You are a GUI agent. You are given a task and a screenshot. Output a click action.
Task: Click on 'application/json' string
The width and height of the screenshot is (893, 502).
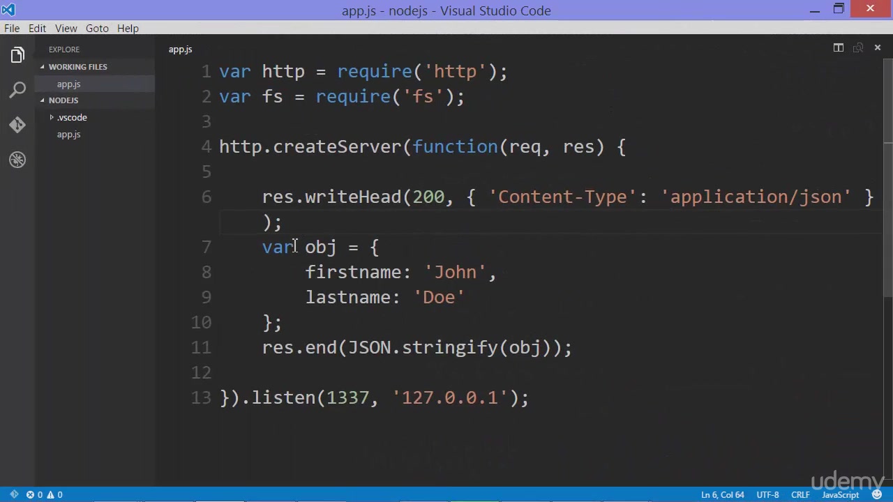[x=756, y=197]
